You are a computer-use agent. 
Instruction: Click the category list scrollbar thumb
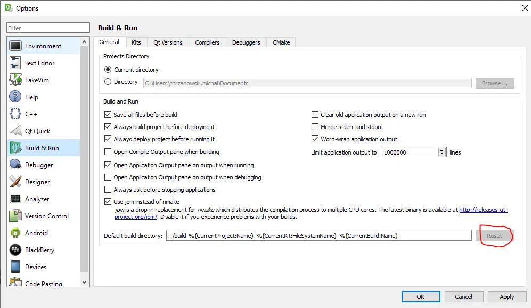click(x=84, y=158)
